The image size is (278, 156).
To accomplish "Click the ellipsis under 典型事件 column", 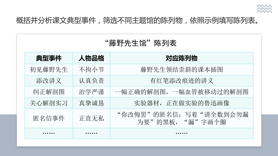I will tap(49, 133).
